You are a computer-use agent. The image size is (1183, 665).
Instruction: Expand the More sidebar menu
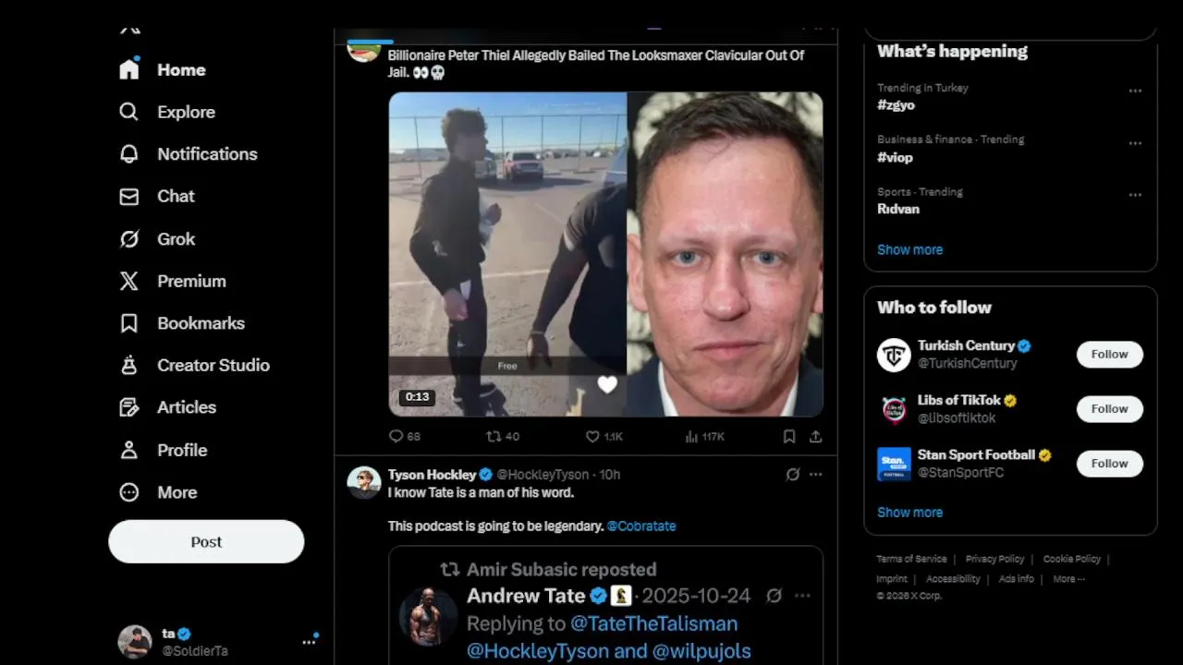[158, 492]
